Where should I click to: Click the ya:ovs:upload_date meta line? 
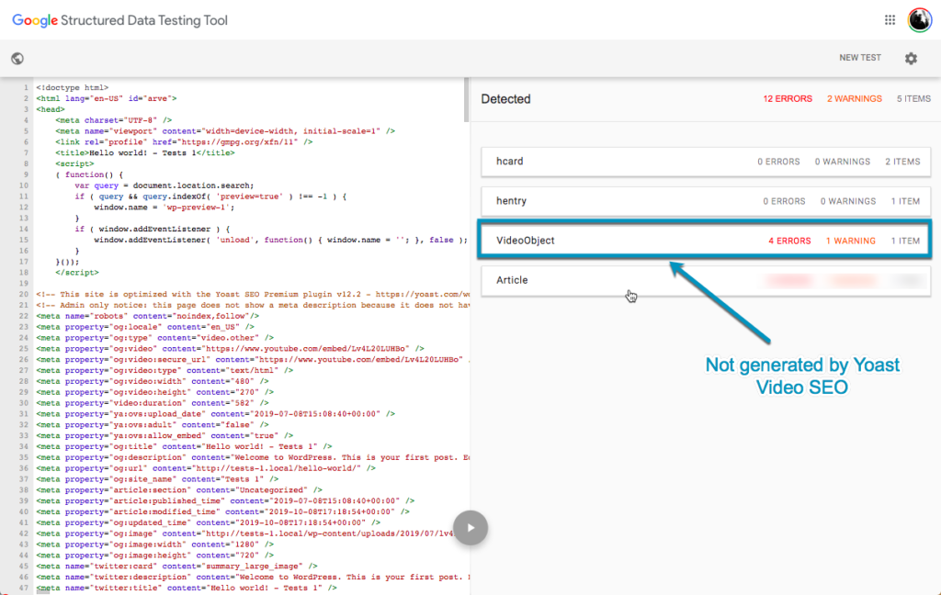[215, 414]
